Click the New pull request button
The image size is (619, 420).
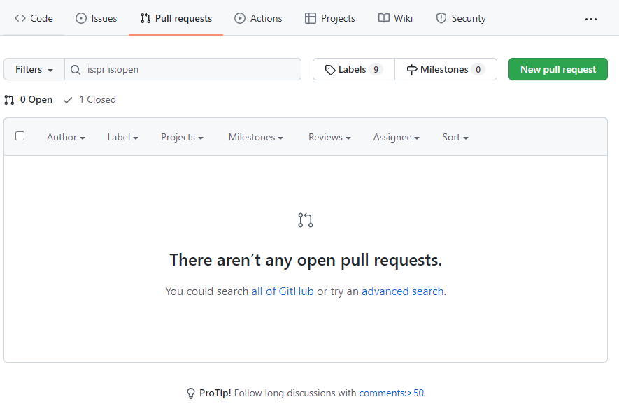(x=557, y=70)
